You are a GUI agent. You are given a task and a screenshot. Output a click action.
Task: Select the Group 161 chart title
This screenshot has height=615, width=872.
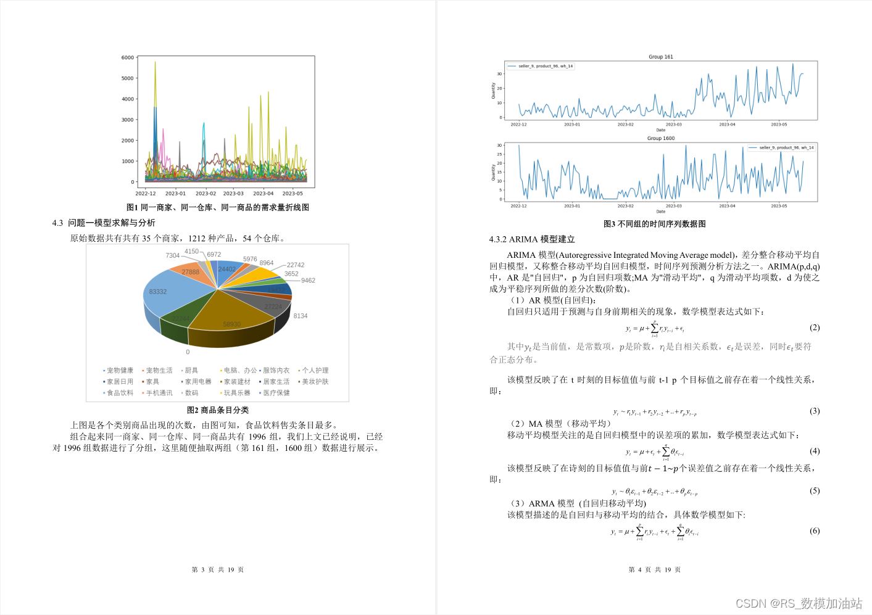[x=661, y=57]
